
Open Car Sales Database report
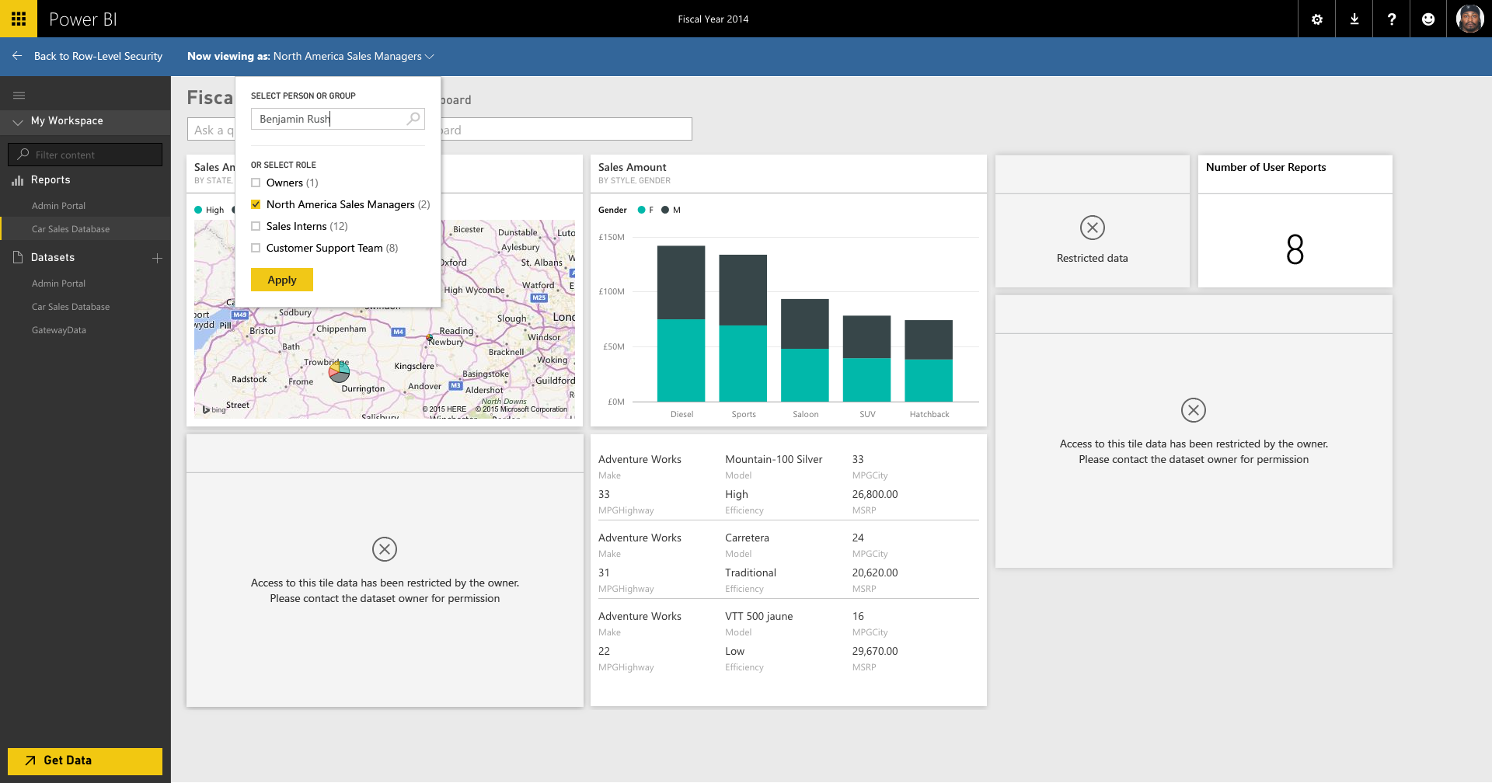coord(71,229)
